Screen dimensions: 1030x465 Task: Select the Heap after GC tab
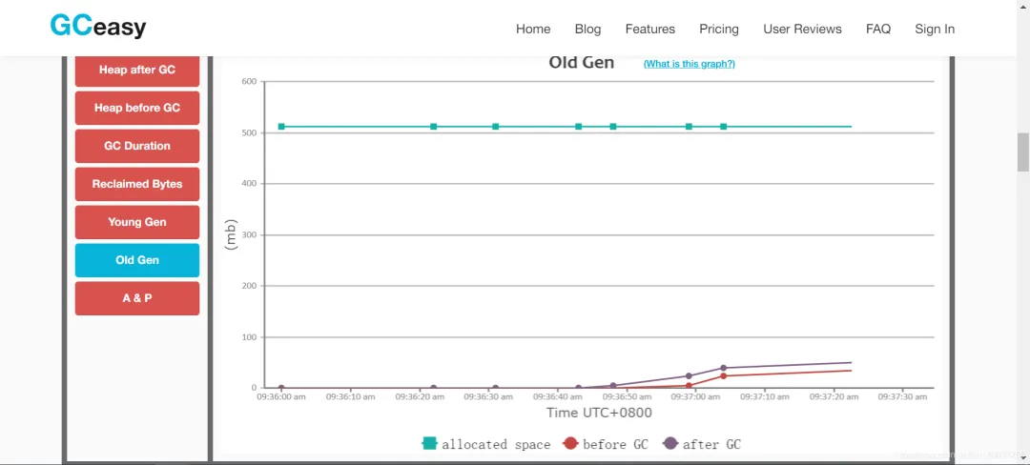tap(137, 71)
